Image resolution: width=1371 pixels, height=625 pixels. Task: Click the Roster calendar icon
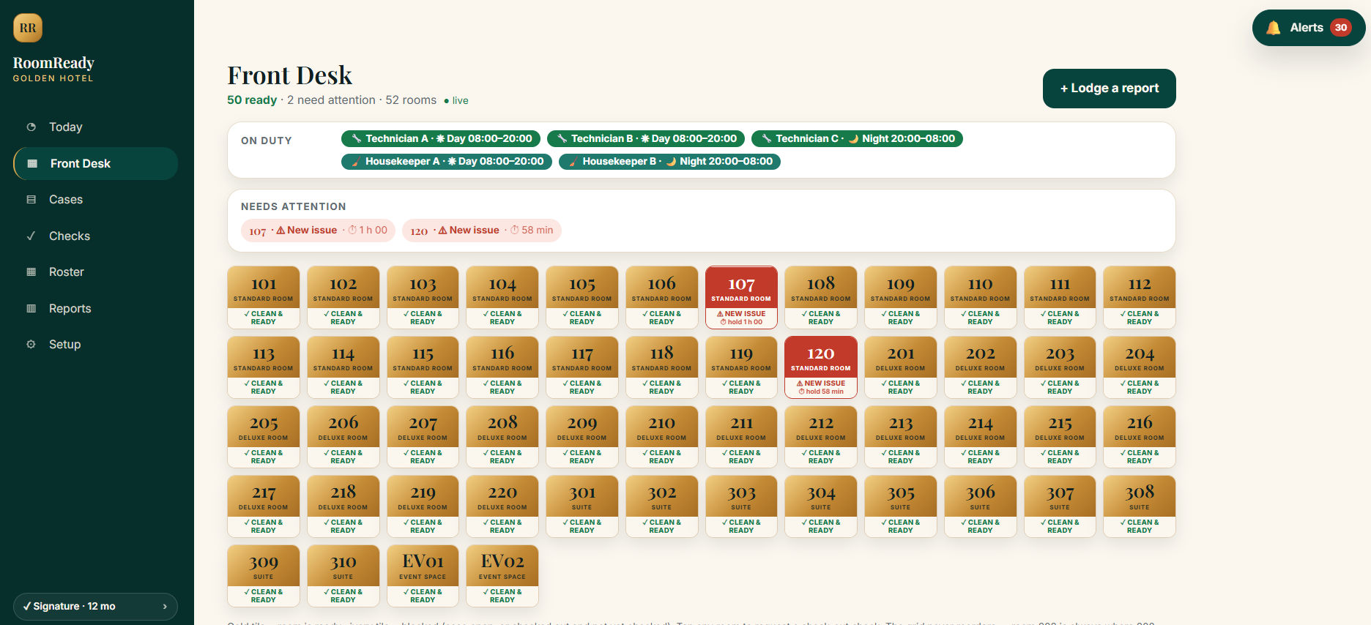tap(31, 272)
